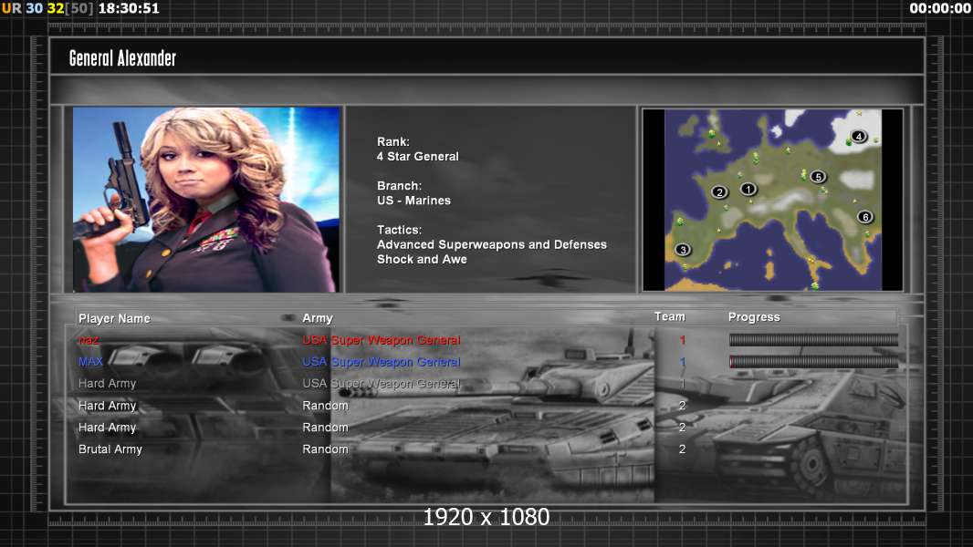Select the "Brutal Army" player row
The height and width of the screenshot is (547, 973).
(x=110, y=449)
